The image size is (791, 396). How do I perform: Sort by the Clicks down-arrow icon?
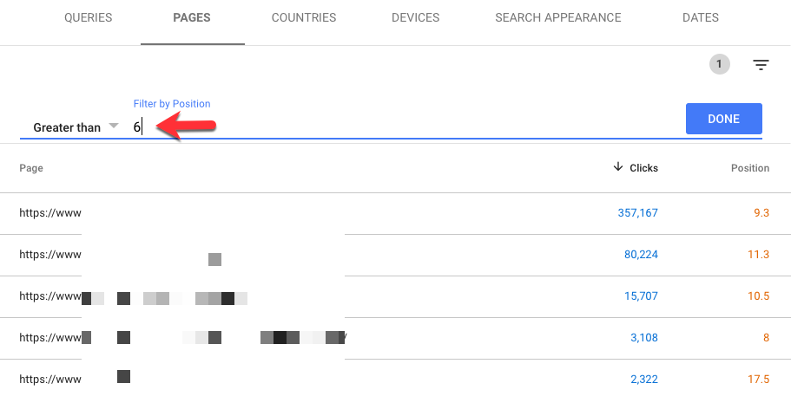tap(618, 167)
